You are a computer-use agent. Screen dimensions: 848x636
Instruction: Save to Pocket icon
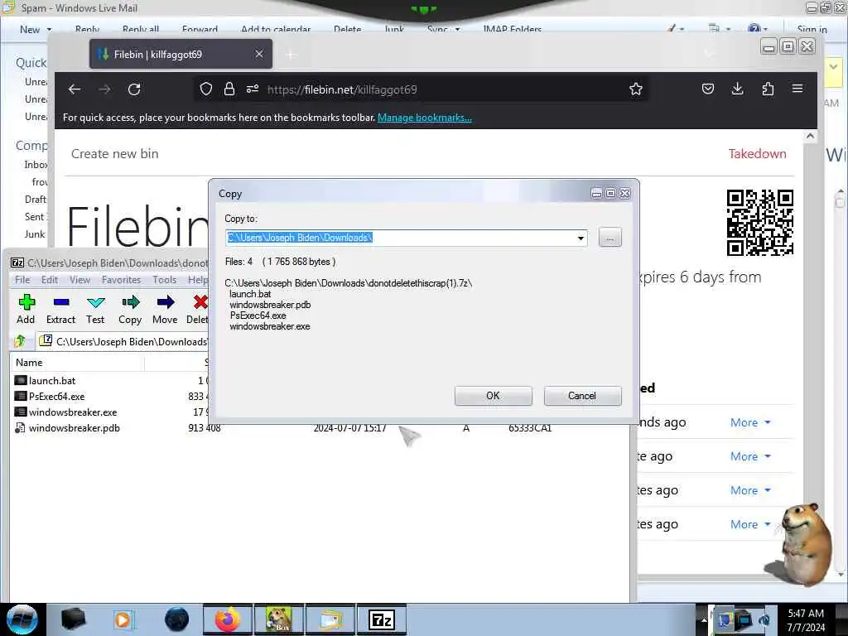[708, 89]
